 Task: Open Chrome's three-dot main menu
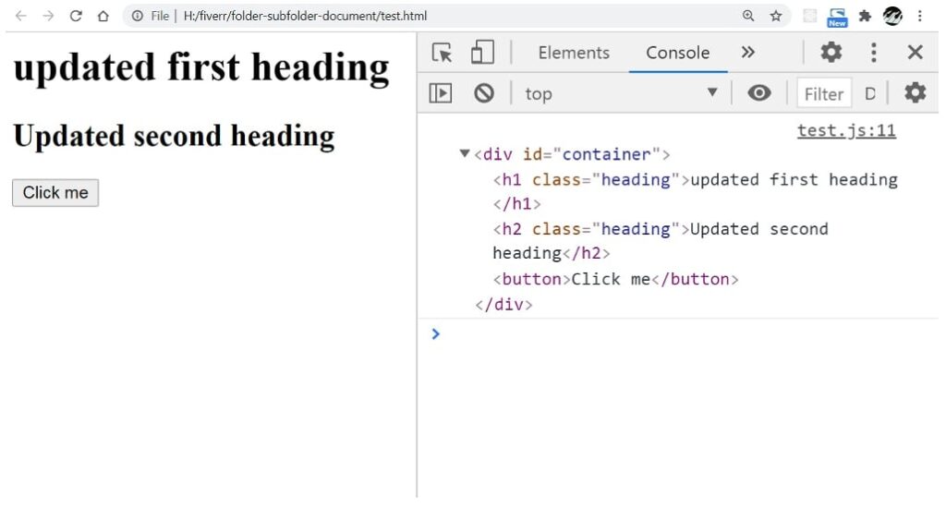pos(919,16)
